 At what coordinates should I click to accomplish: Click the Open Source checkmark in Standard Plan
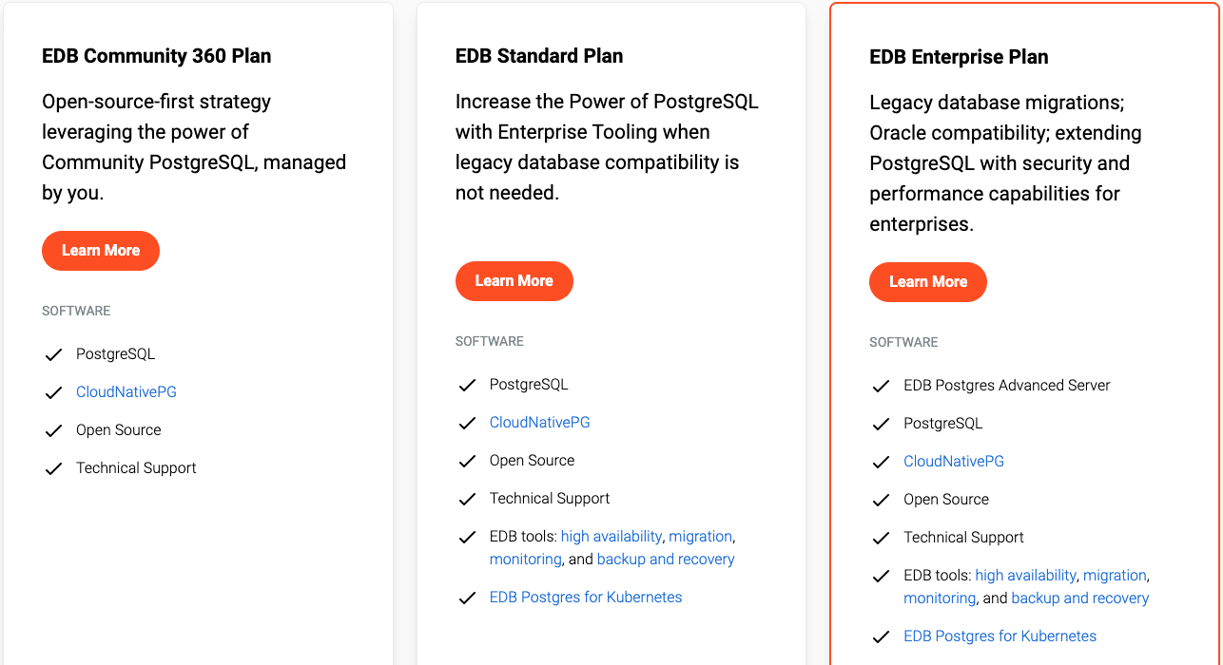click(467, 460)
